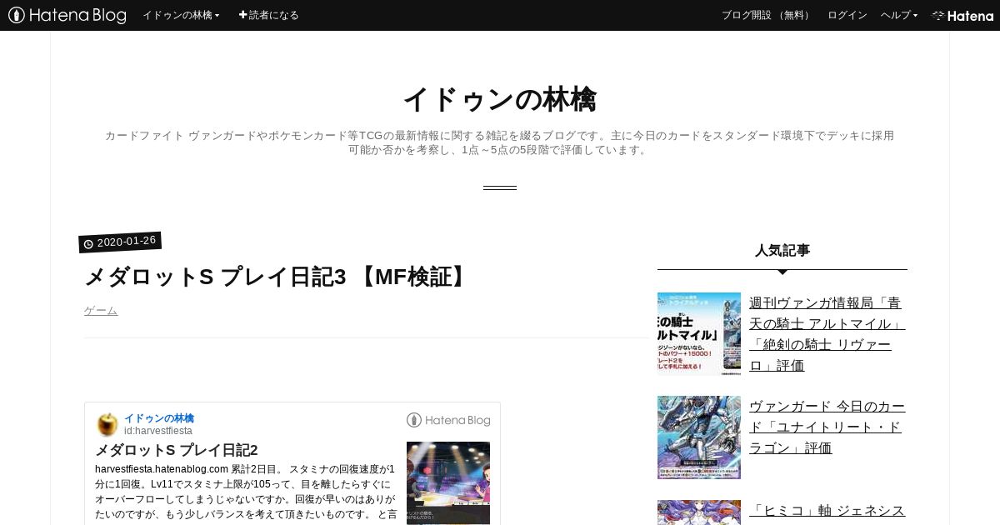This screenshot has width=1000, height=525.
Task: Open ブログ開設（無料） link
Action: coord(767,15)
